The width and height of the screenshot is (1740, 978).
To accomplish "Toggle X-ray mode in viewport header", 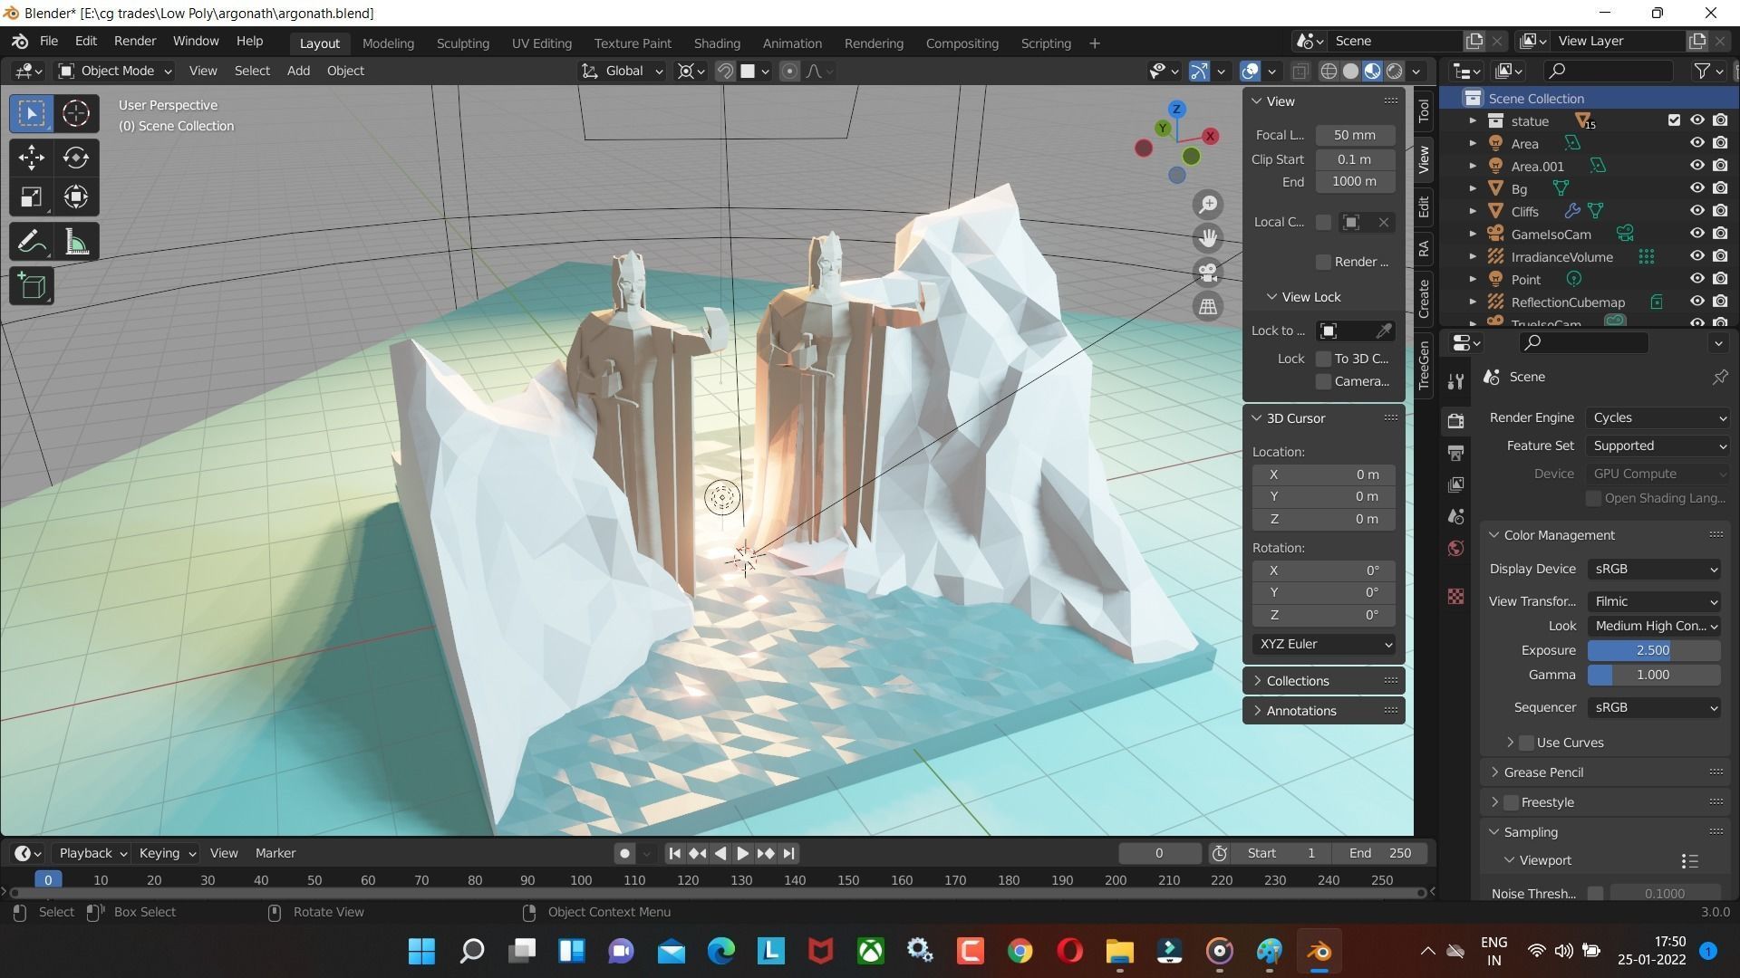I will click(1300, 71).
